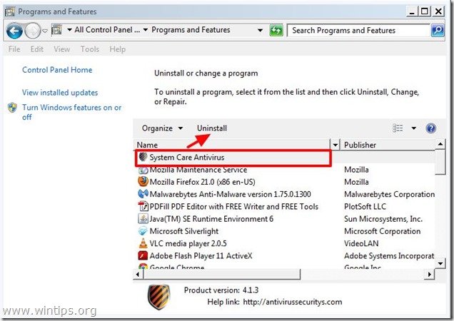The height and width of the screenshot is (321, 454).
Task: Open the View menu
Action: [x=61, y=49]
